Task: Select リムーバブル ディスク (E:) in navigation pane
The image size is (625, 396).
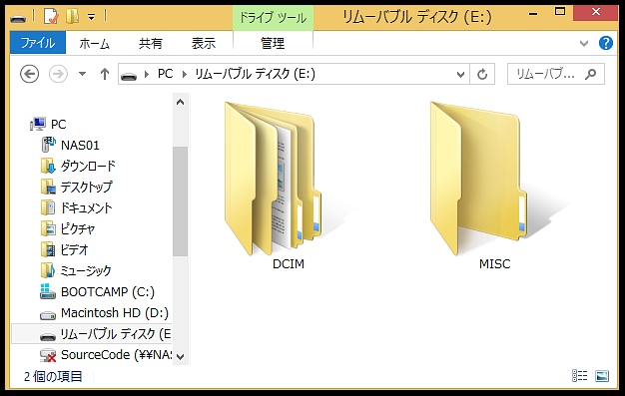Action: [92, 334]
